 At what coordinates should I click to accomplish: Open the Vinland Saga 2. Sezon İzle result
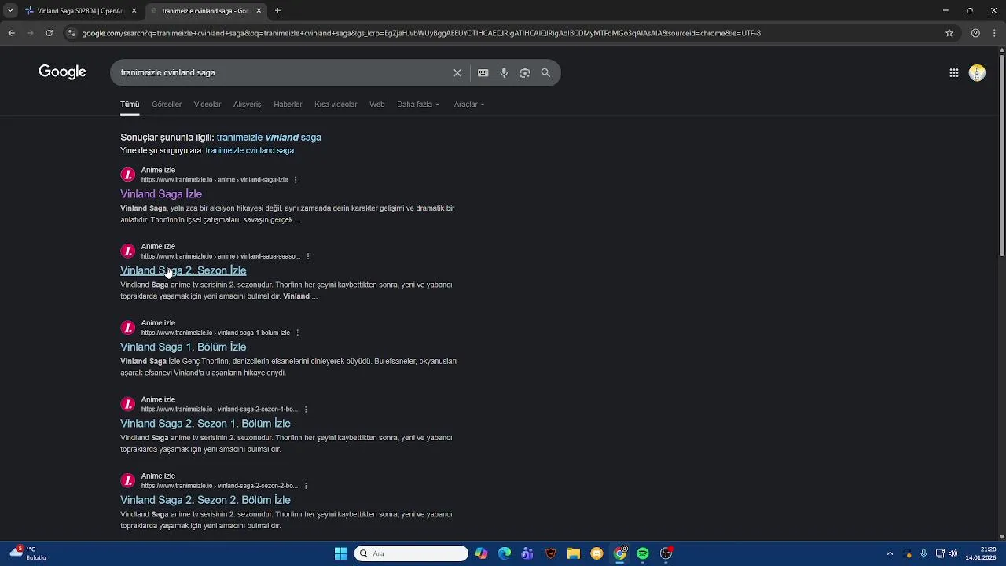pyautogui.click(x=183, y=270)
